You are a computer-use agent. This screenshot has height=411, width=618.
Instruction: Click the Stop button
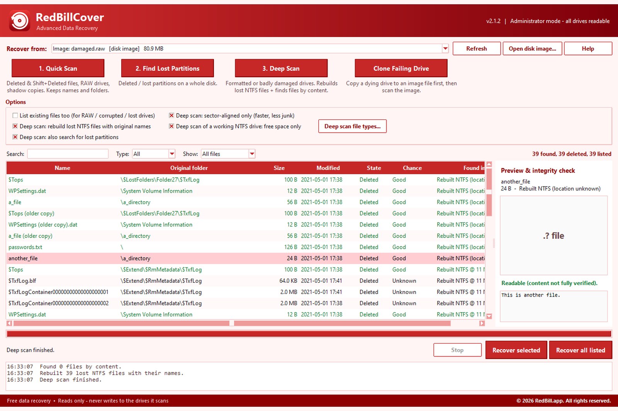click(x=457, y=350)
